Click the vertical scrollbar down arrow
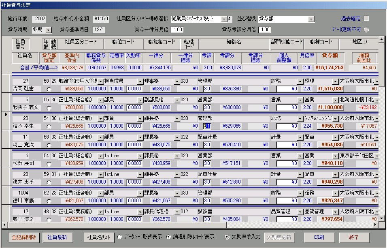Screen dimensions: 387x248 pyautogui.click(x=382, y=218)
